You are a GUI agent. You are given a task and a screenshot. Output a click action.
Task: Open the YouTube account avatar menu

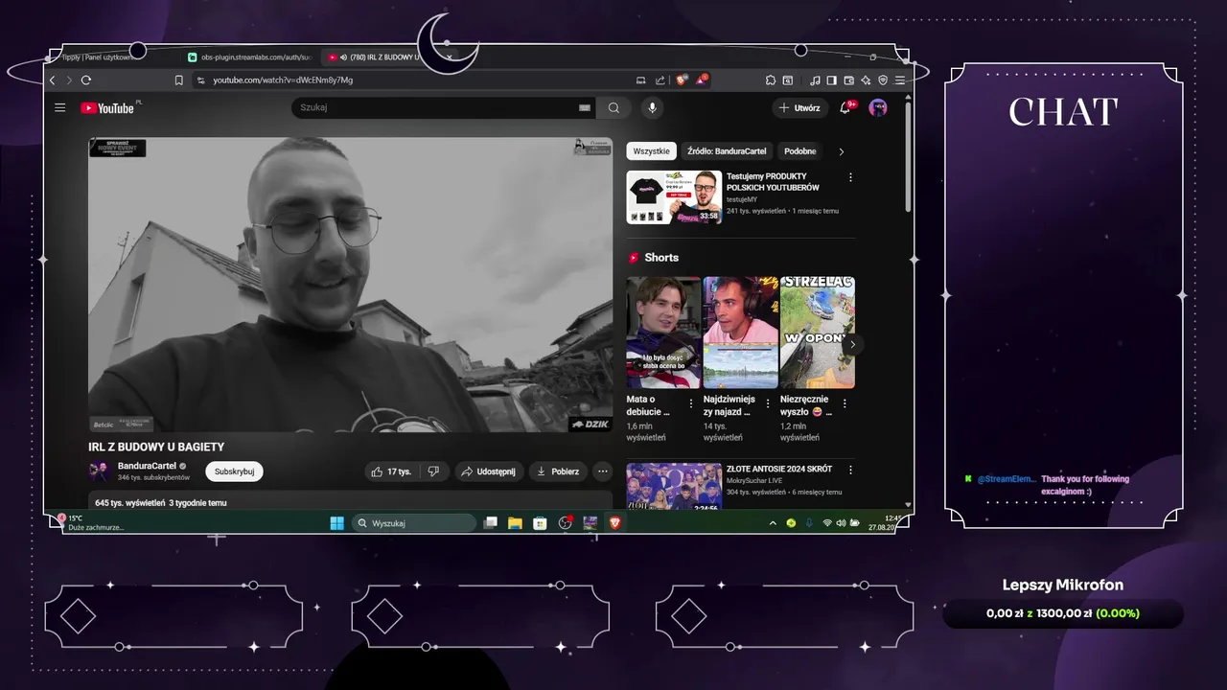tap(877, 108)
